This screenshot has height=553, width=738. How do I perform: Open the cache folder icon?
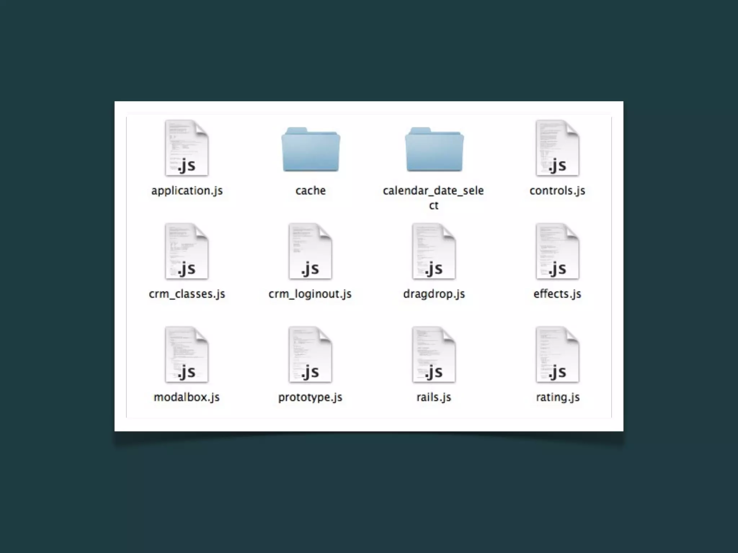click(311, 149)
